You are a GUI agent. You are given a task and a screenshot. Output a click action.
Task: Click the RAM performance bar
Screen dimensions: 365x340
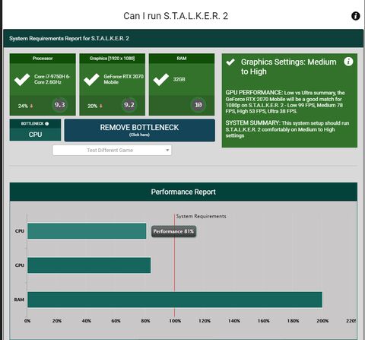175,300
